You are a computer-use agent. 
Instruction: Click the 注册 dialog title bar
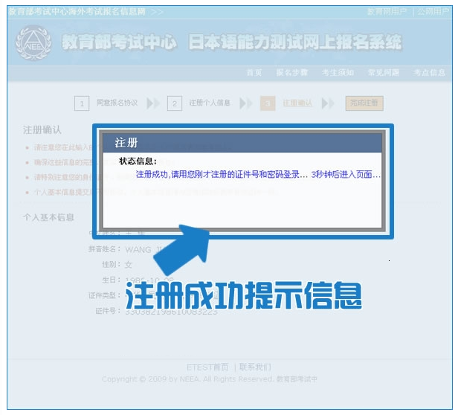tap(242, 143)
